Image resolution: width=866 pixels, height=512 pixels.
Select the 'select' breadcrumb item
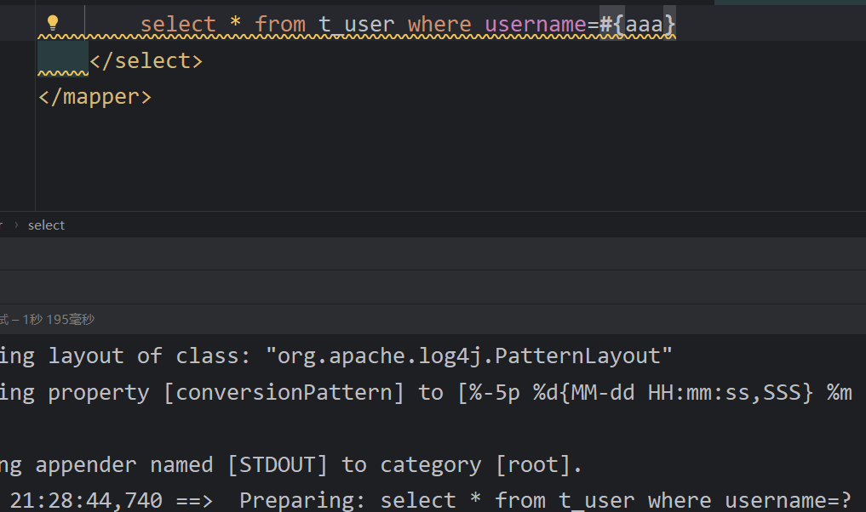46,225
